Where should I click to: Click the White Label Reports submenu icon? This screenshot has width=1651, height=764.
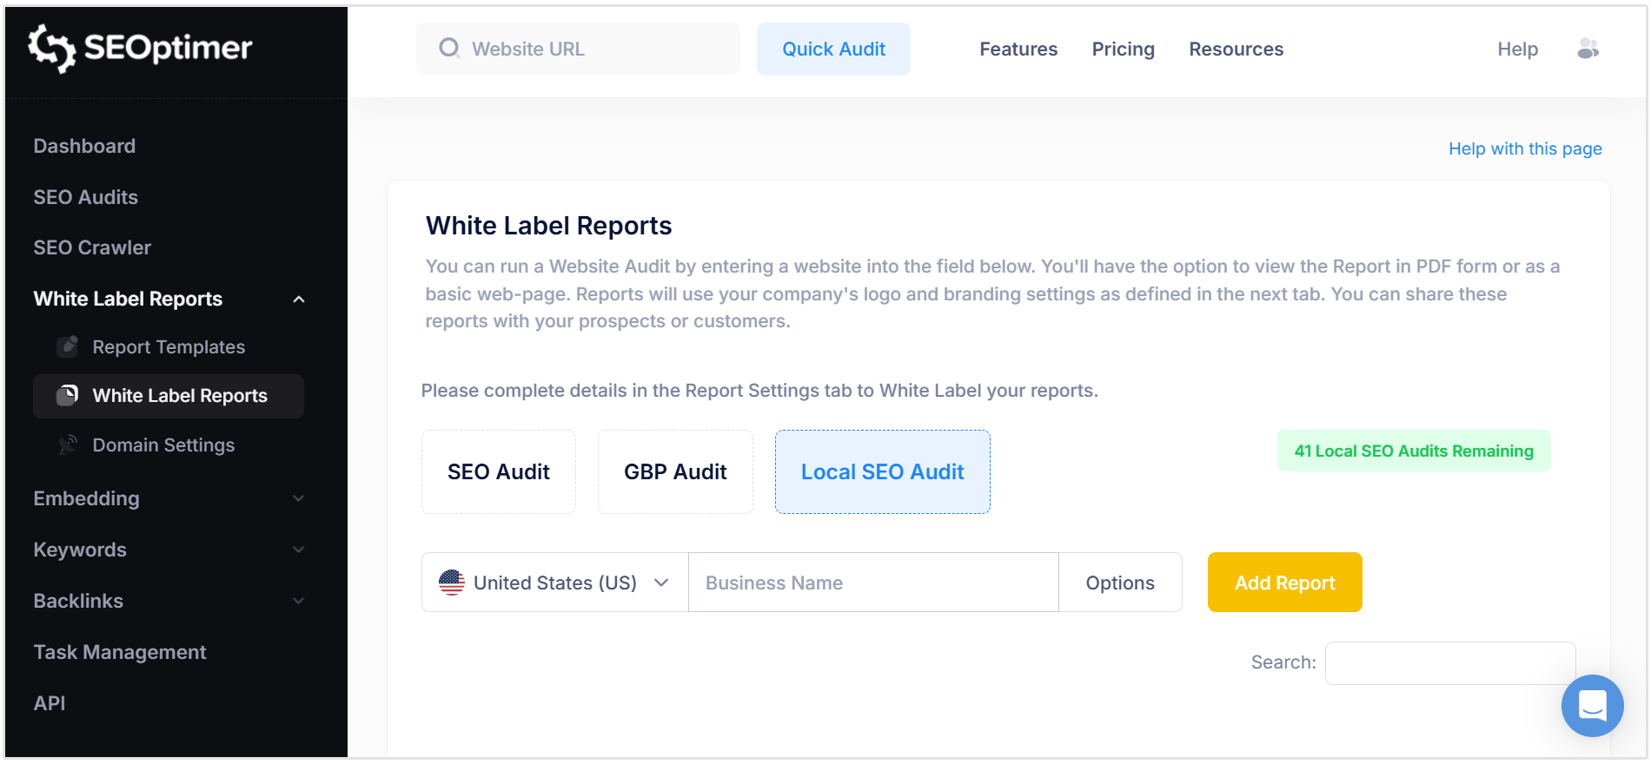pos(68,396)
